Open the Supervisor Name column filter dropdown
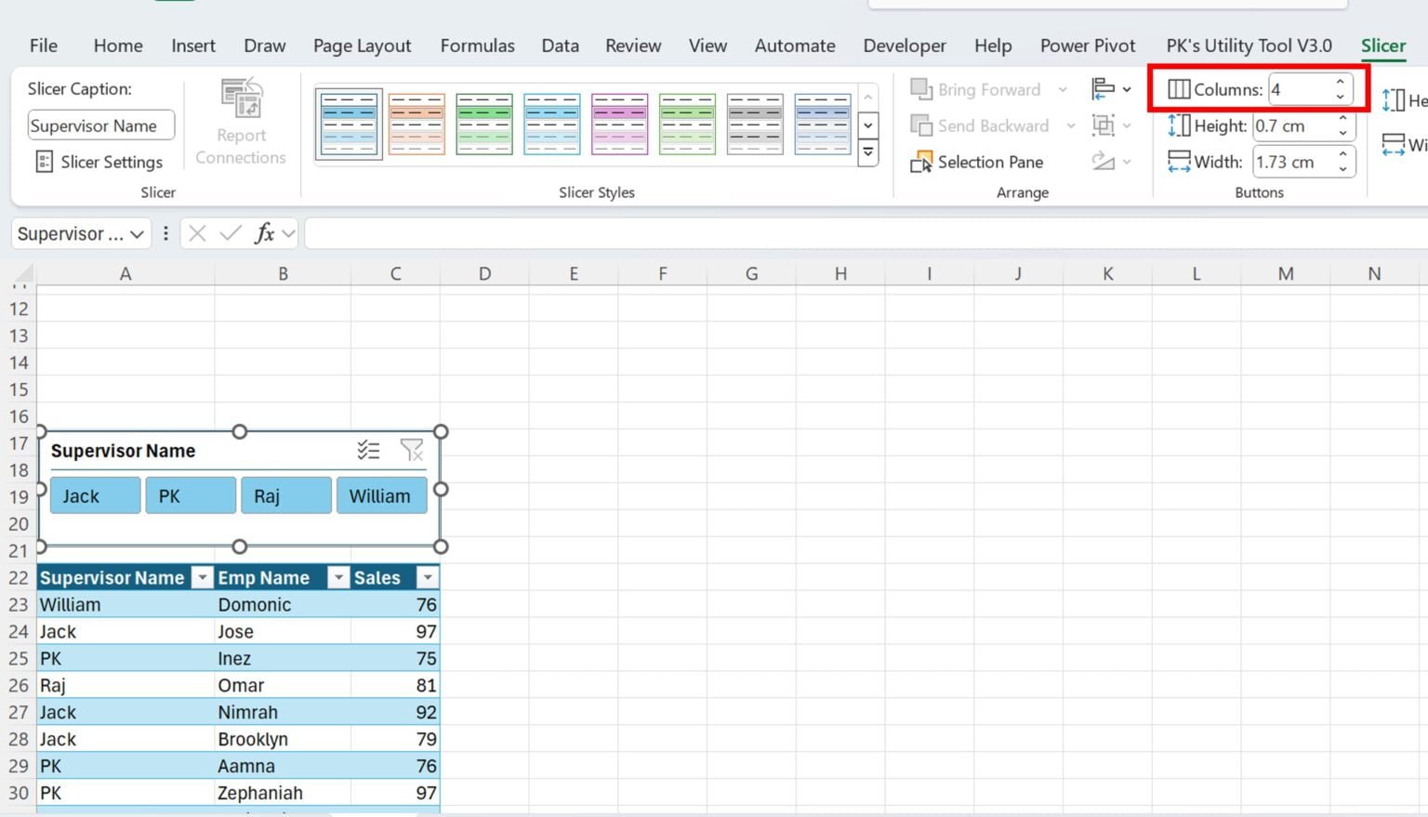Viewport: 1428px width, 817px height. (202, 577)
